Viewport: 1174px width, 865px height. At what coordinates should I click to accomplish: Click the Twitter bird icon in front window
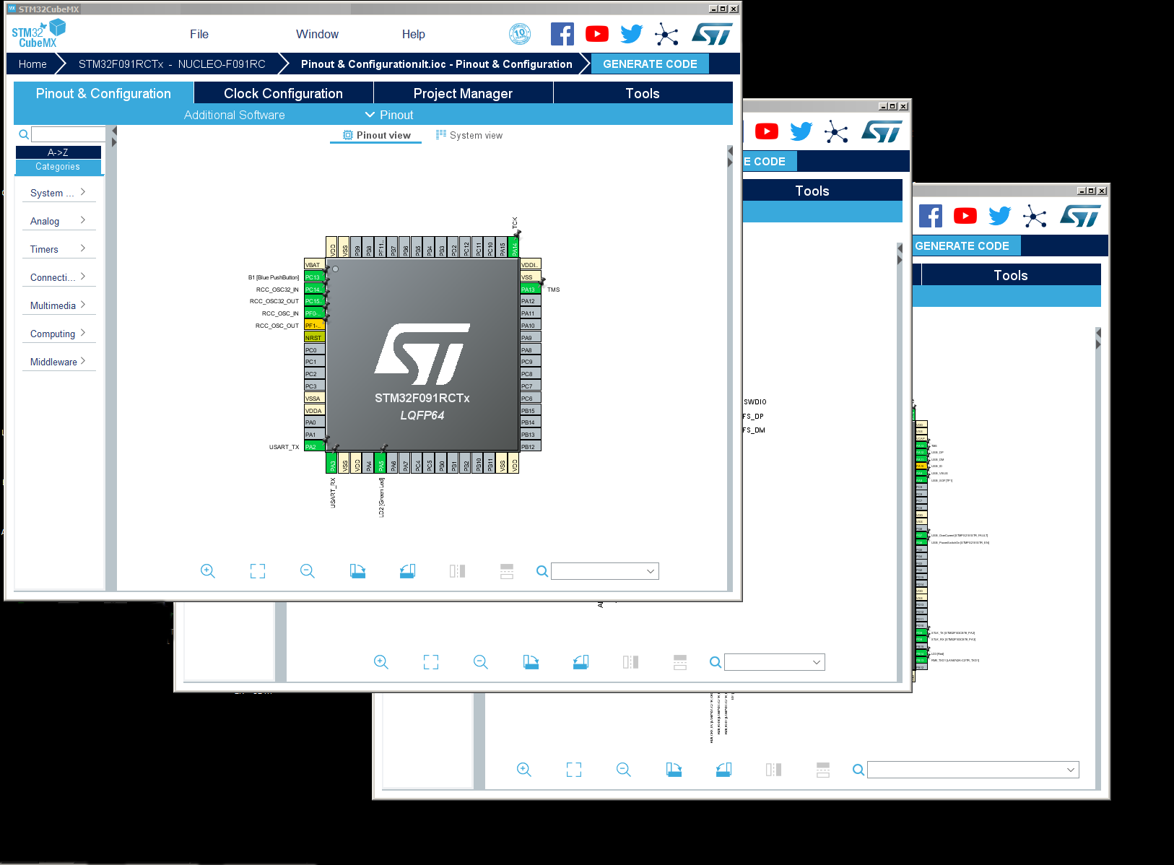click(631, 34)
